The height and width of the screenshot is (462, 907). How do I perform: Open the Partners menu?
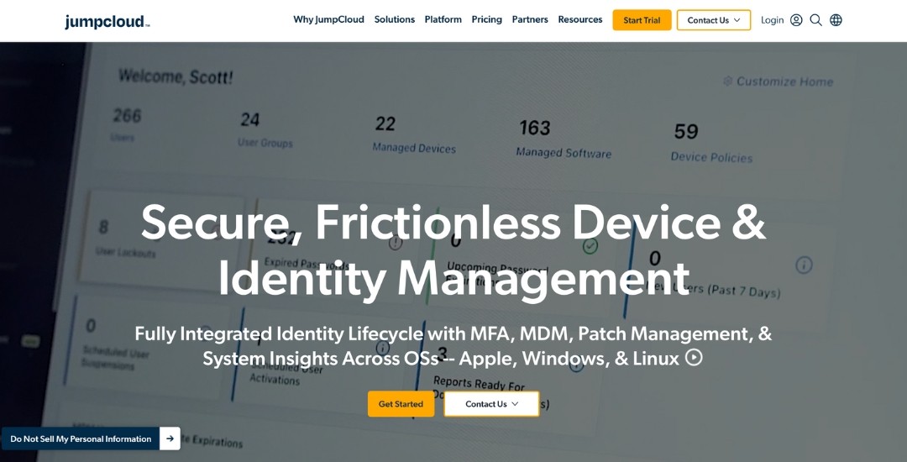[530, 19]
